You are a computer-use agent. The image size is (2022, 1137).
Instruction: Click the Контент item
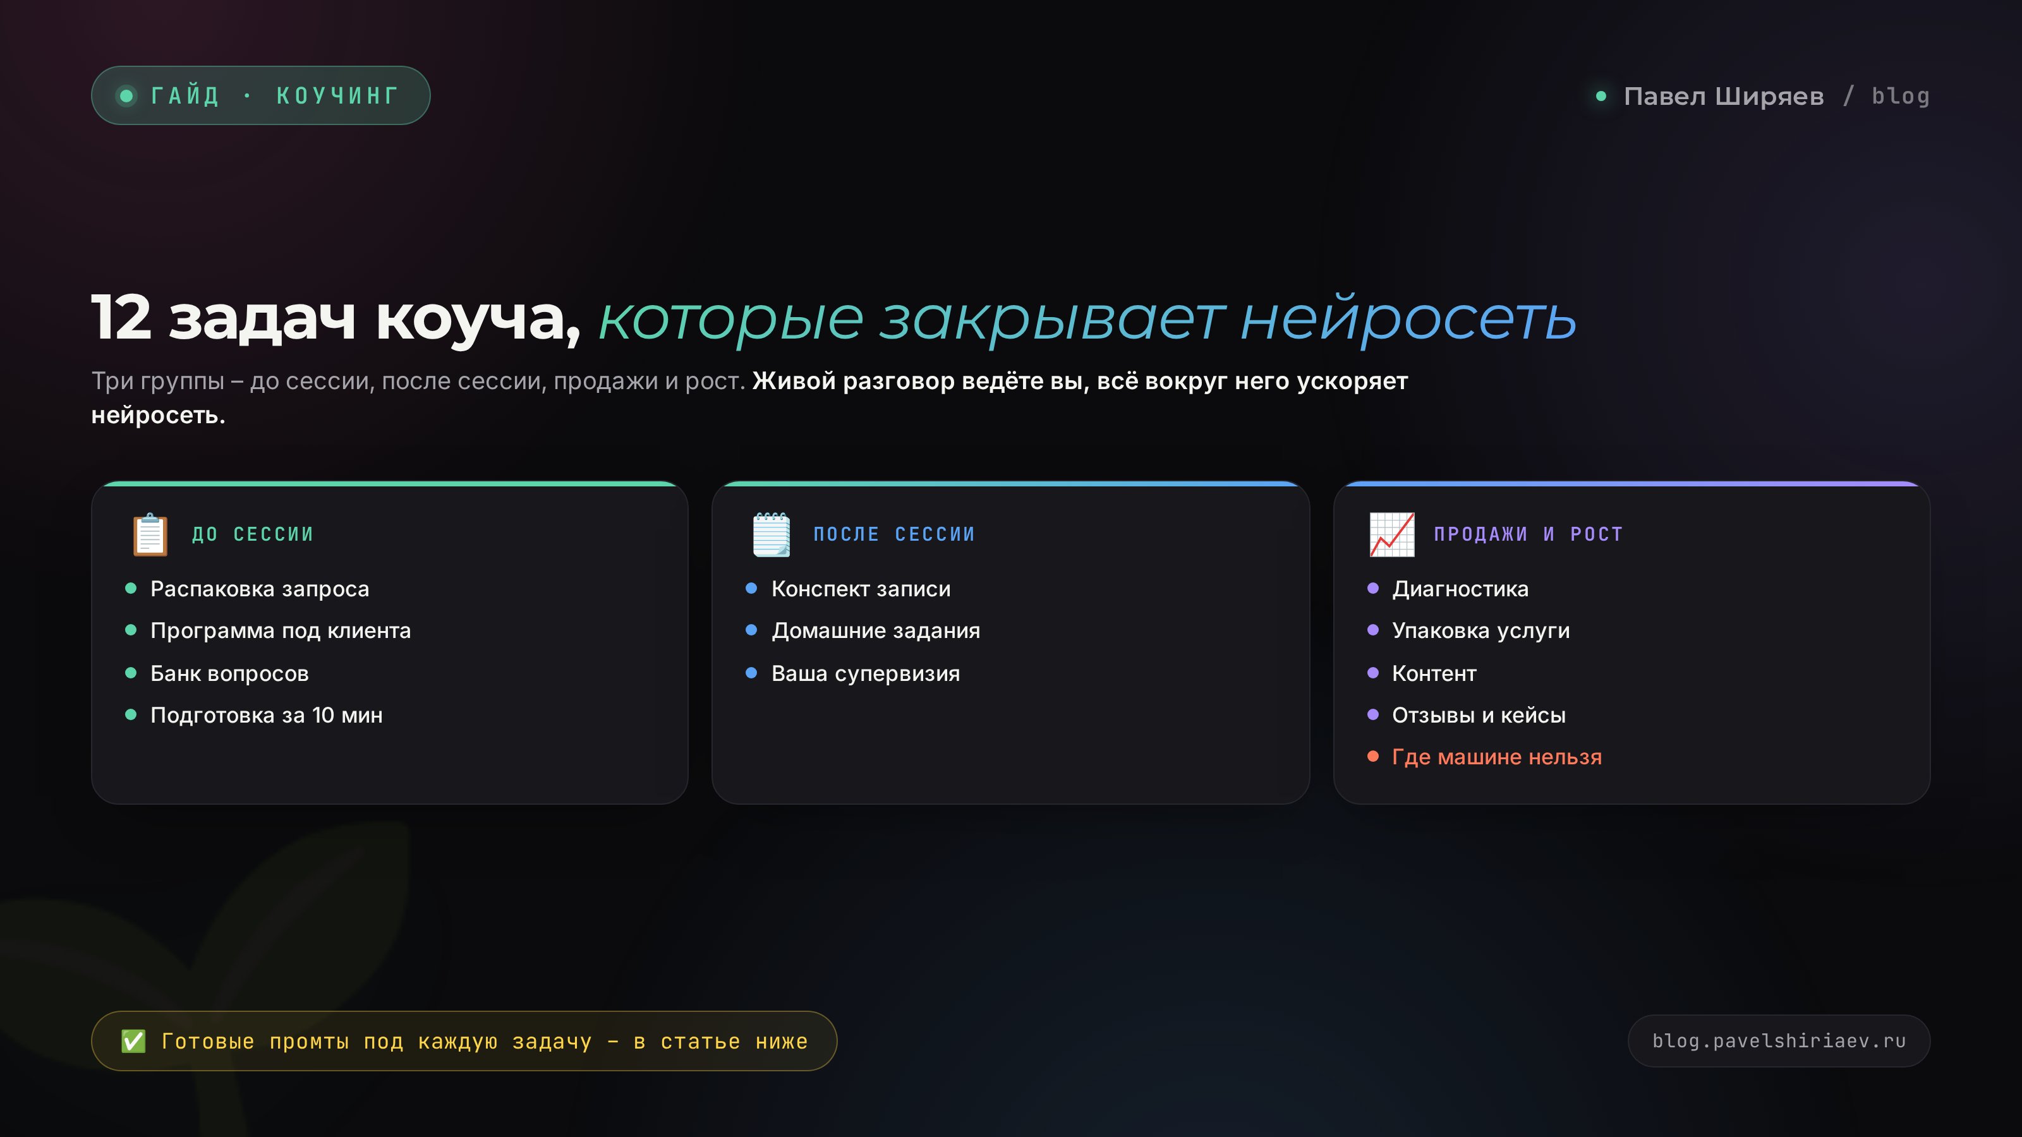[1434, 673]
